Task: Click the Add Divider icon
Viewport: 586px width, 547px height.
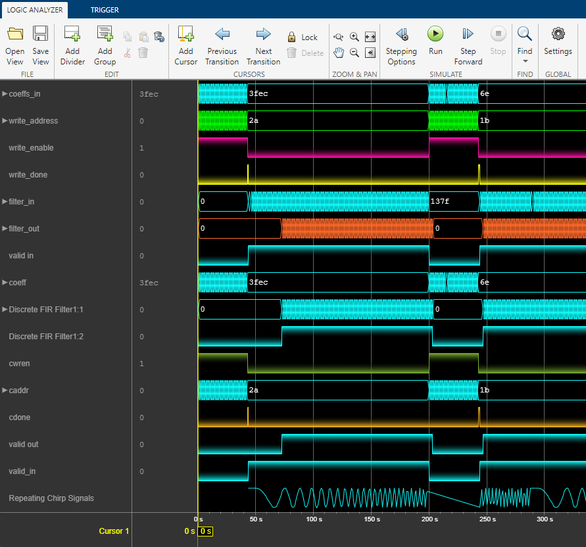Action: pyautogui.click(x=72, y=34)
